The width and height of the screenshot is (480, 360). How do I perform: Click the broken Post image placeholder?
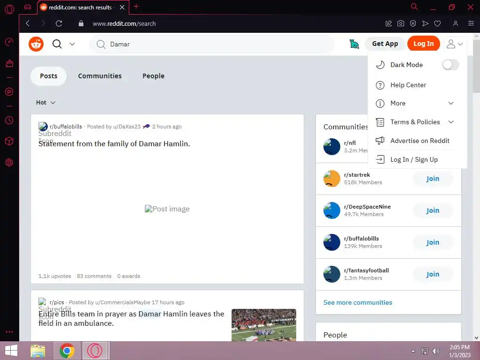(167, 209)
